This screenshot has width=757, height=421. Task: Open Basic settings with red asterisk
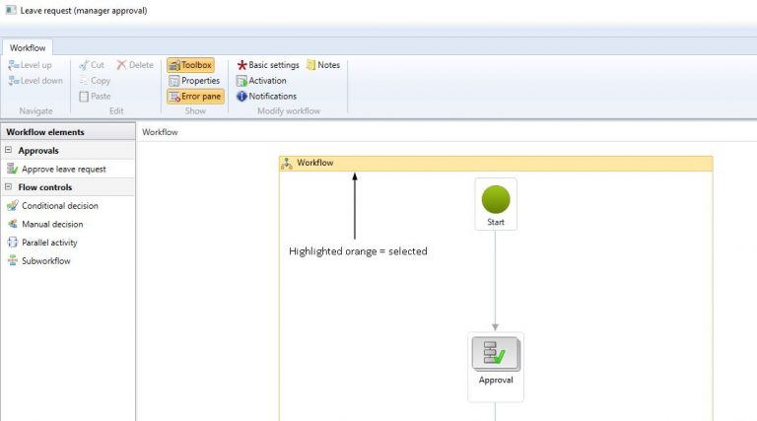pyautogui.click(x=268, y=65)
